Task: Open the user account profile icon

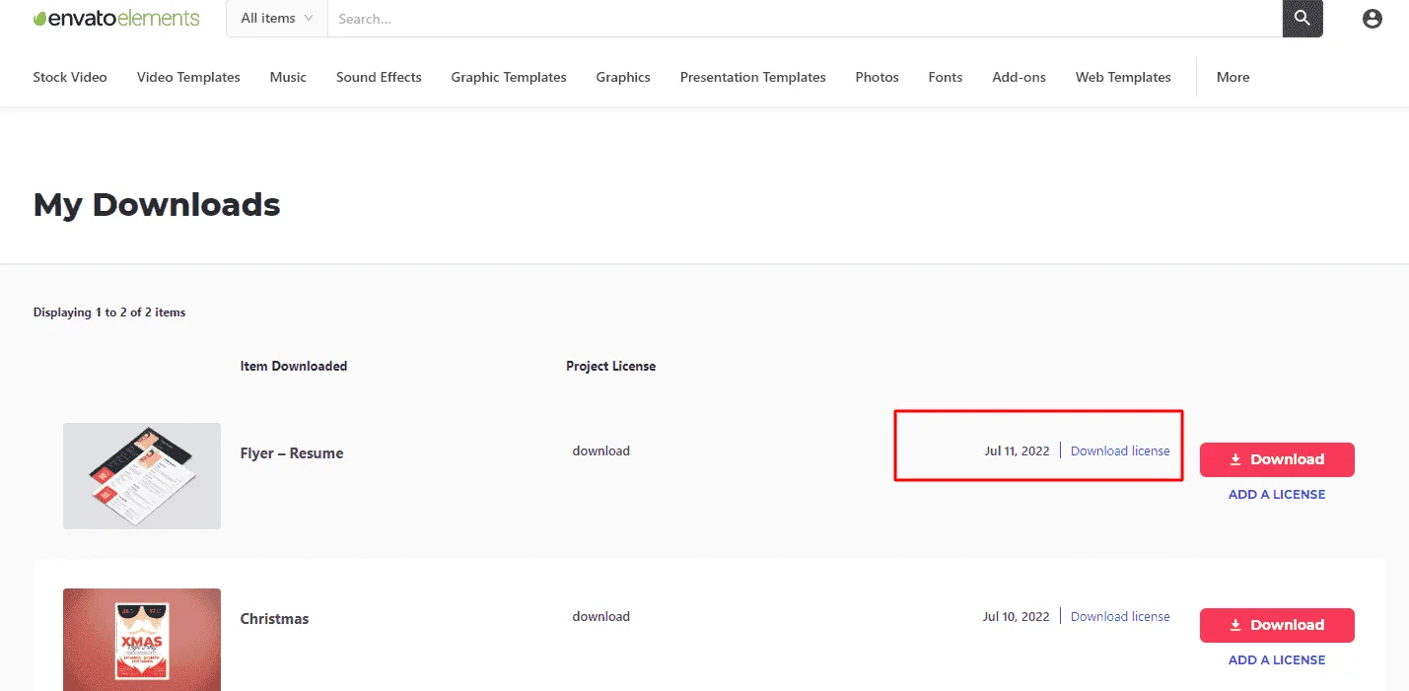Action: [1373, 19]
